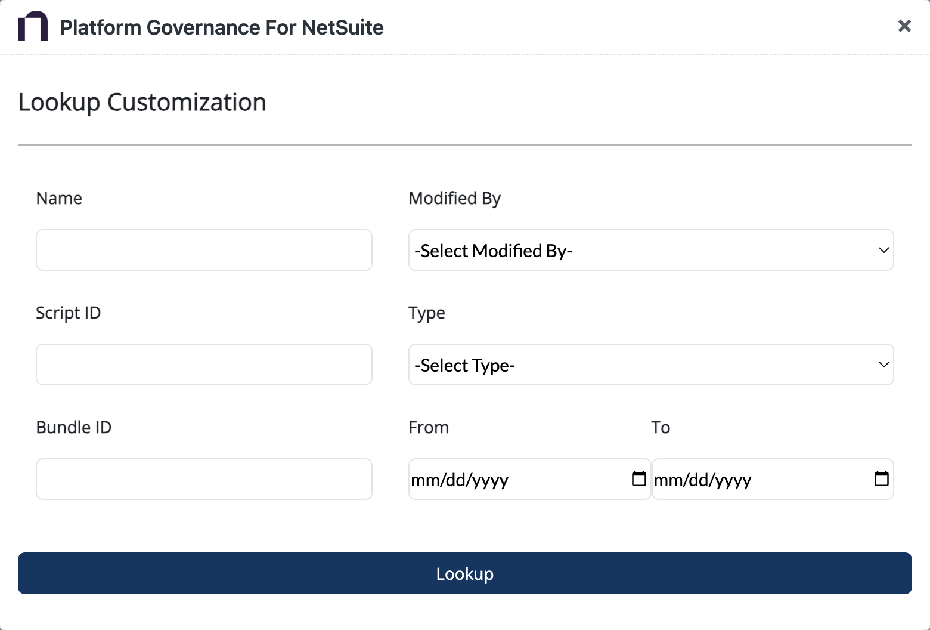Dismiss the dialog with the X icon
This screenshot has width=930, height=630.
904,26
